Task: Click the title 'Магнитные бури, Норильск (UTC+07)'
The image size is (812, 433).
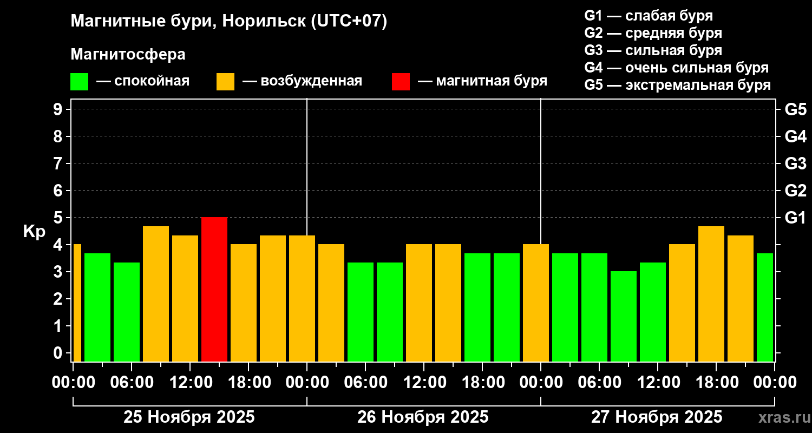Action: tap(229, 22)
